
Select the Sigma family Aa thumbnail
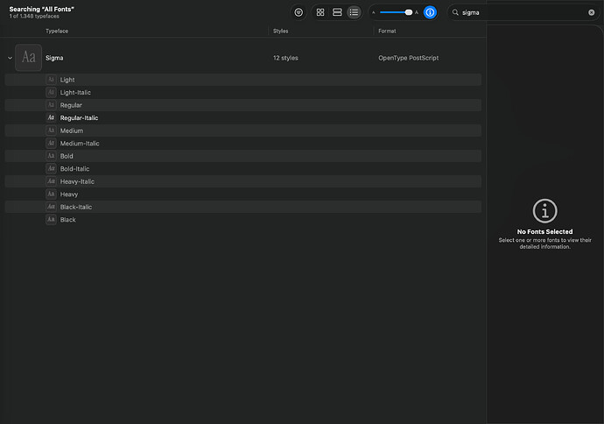pos(29,58)
